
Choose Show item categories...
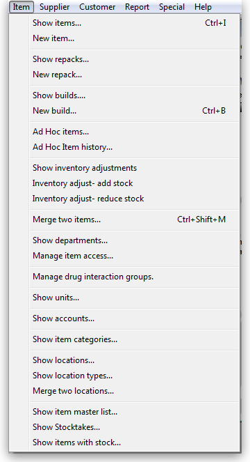tap(134, 339)
